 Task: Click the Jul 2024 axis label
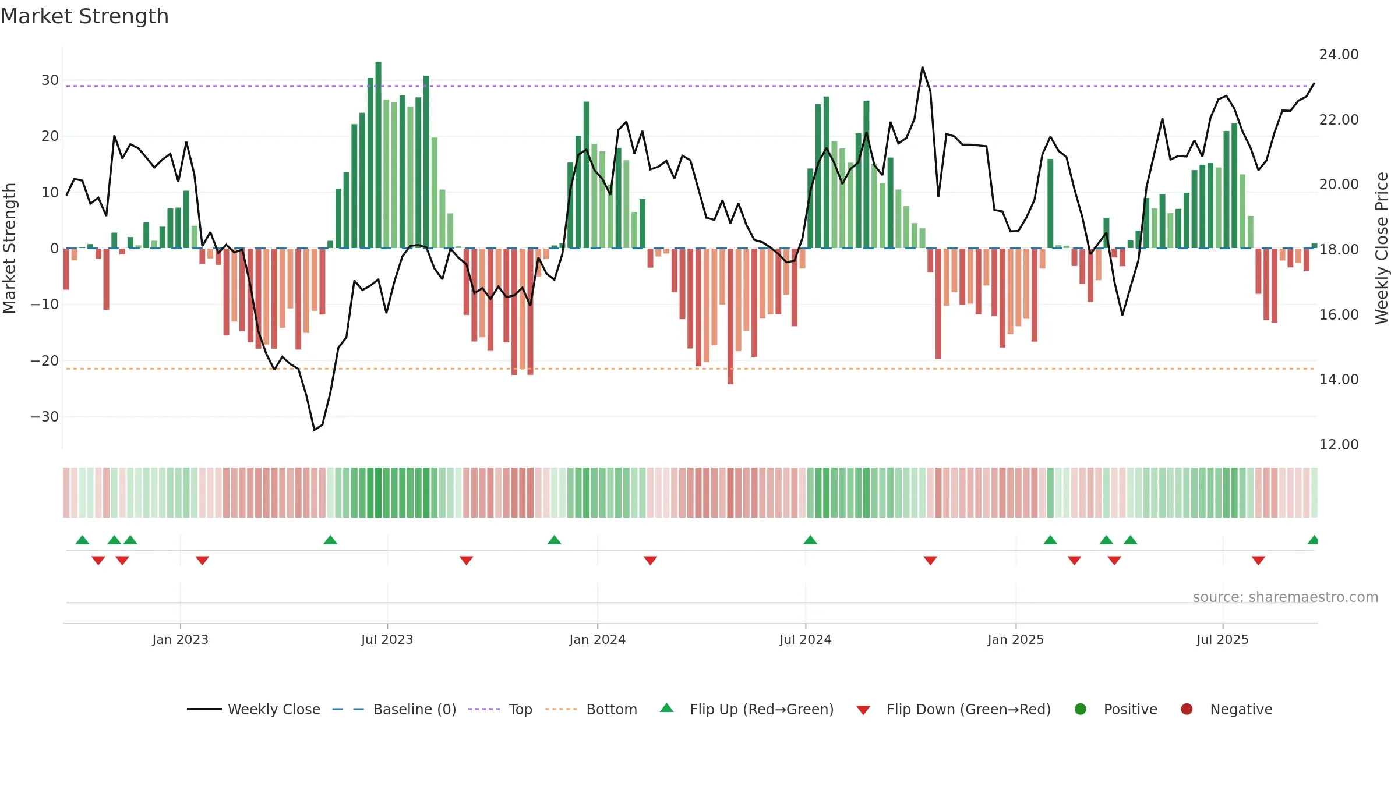click(x=805, y=639)
